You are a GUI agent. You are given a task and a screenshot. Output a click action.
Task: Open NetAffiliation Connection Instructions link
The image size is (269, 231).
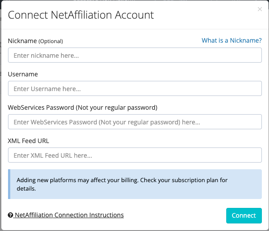[x=69, y=215]
